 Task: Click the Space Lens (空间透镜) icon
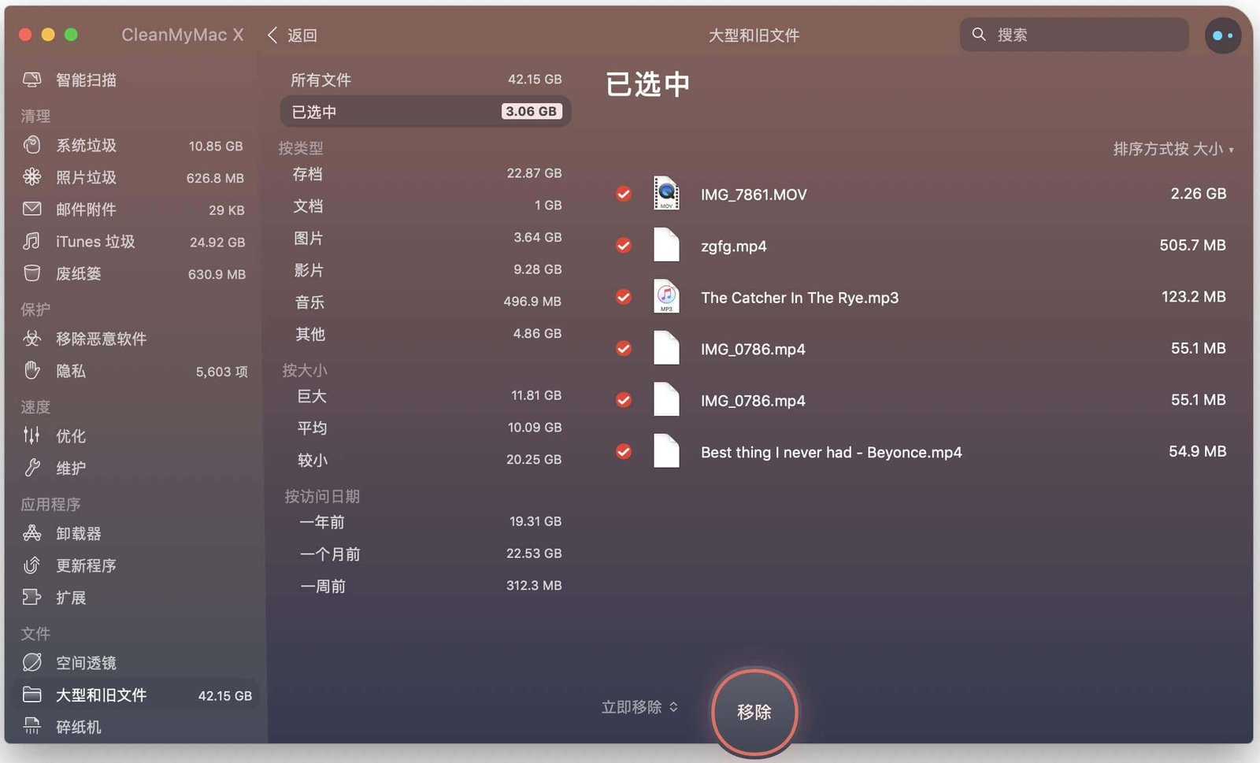click(x=32, y=662)
